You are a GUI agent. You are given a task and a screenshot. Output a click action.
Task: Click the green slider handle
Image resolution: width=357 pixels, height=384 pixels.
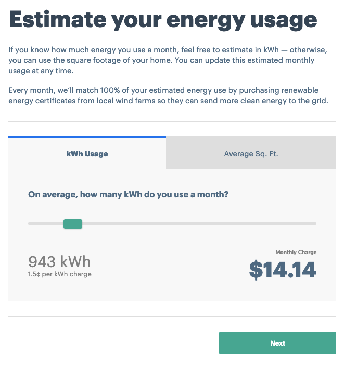pyautogui.click(x=73, y=224)
